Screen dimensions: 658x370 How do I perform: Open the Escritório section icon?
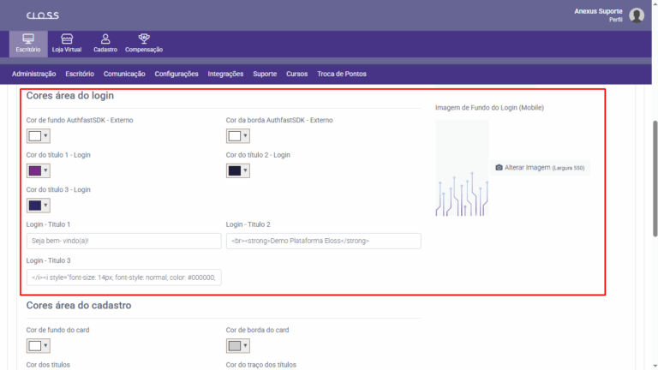pyautogui.click(x=28, y=39)
